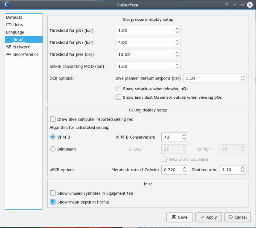Image resolution: width=256 pixels, height=228 pixels.
Task: Open the Network preferences page
Action: [x=24, y=47]
